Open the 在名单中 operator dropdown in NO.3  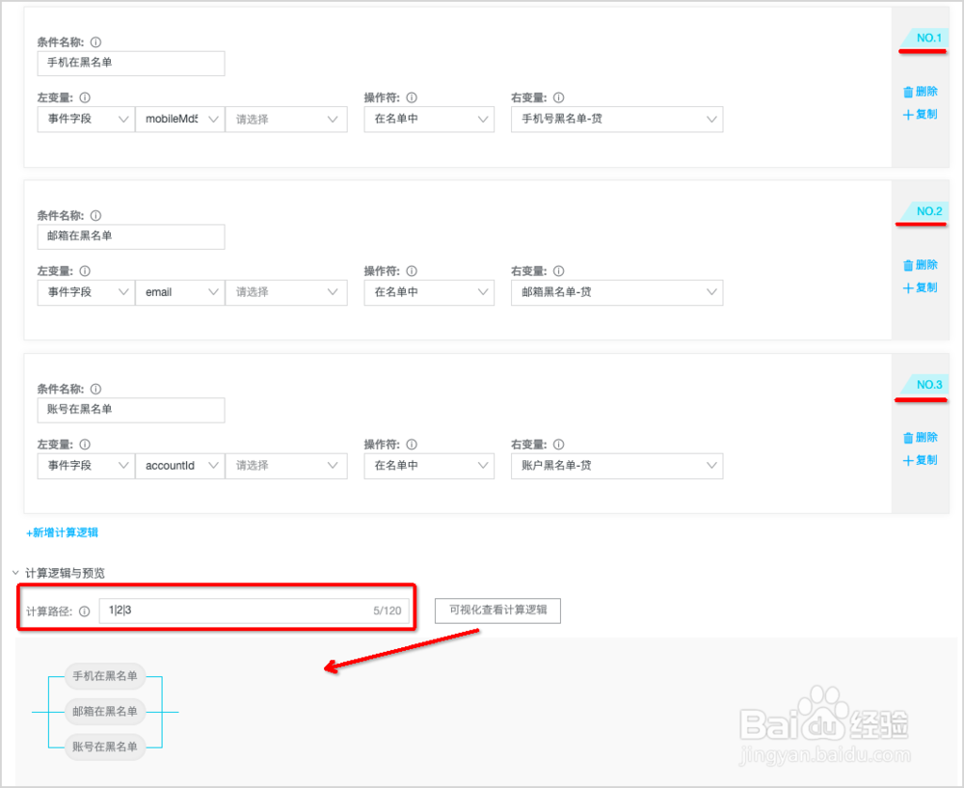(428, 466)
